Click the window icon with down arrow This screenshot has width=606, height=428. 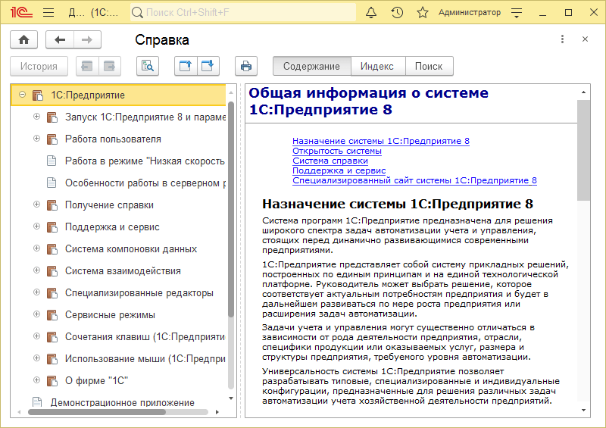pyautogui.click(x=208, y=66)
